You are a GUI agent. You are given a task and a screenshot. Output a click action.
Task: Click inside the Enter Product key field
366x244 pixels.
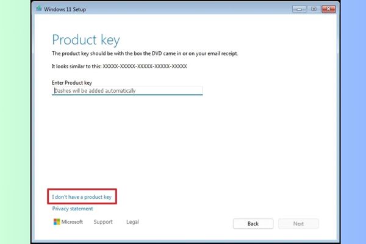pos(127,91)
